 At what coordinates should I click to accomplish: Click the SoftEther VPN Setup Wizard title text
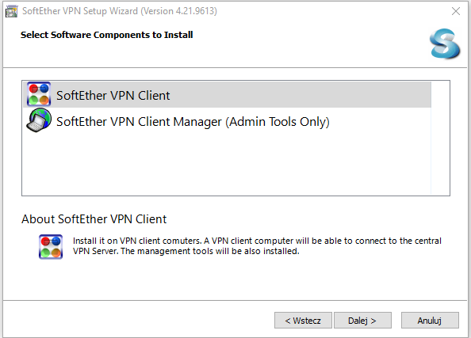click(x=80, y=11)
